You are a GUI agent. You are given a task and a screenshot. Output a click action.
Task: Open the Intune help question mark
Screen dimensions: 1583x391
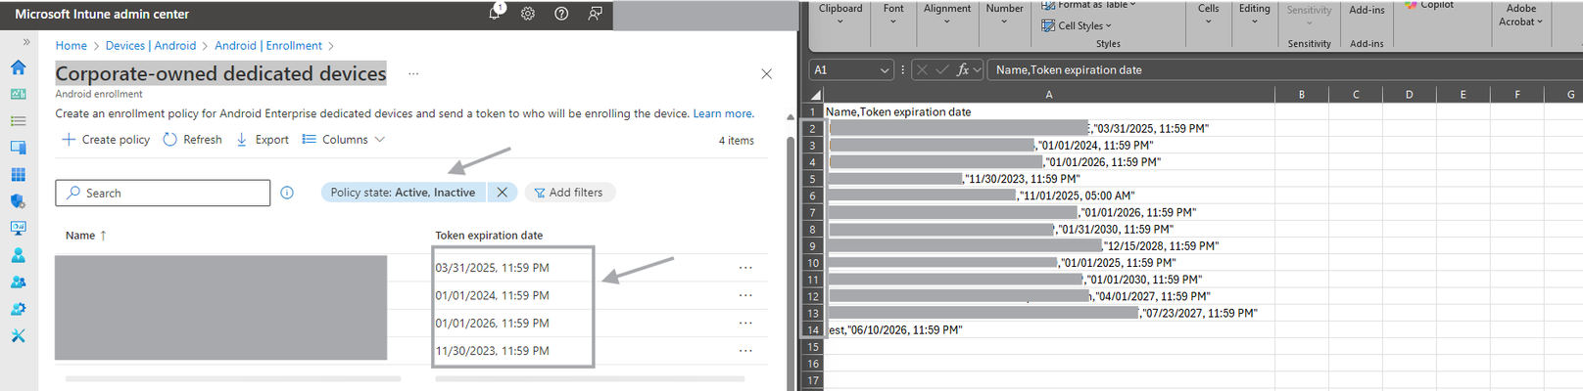[561, 14]
